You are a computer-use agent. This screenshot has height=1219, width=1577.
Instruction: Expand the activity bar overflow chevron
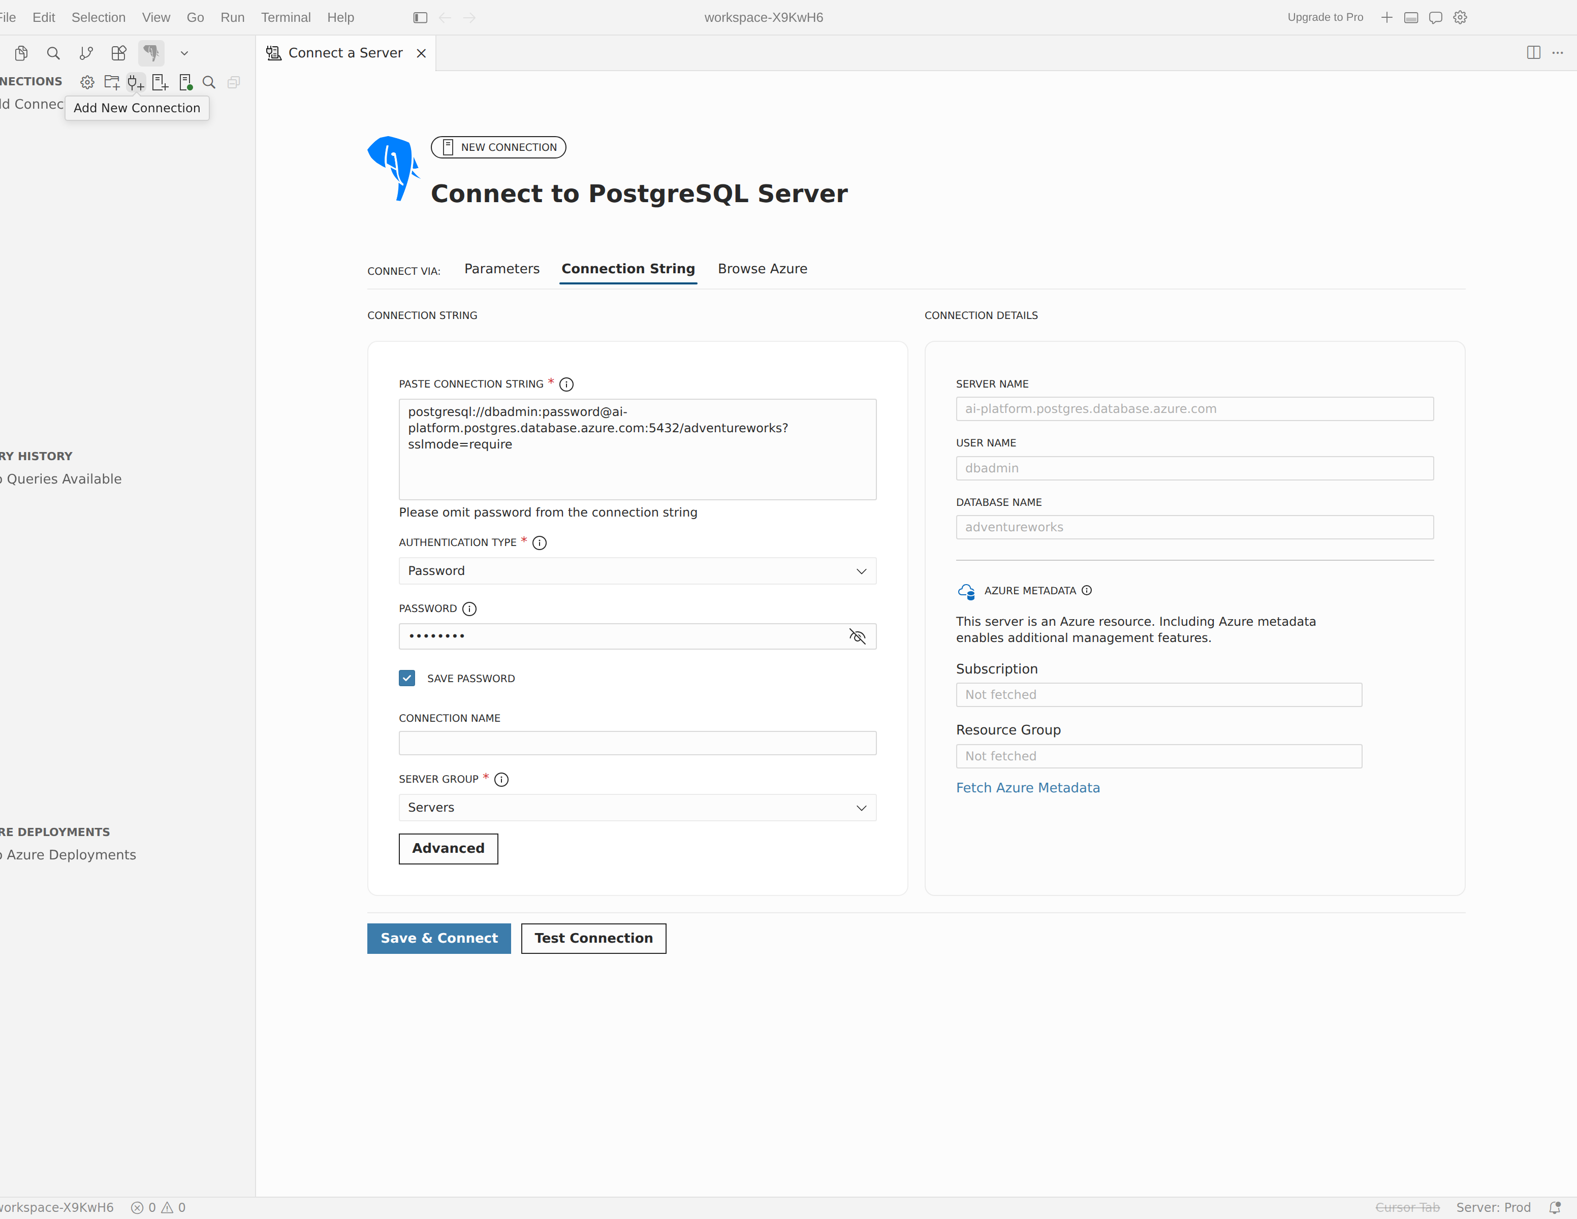[184, 53]
